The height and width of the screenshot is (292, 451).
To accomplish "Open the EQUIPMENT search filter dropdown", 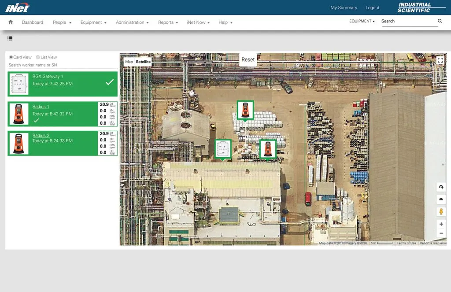I will click(362, 21).
